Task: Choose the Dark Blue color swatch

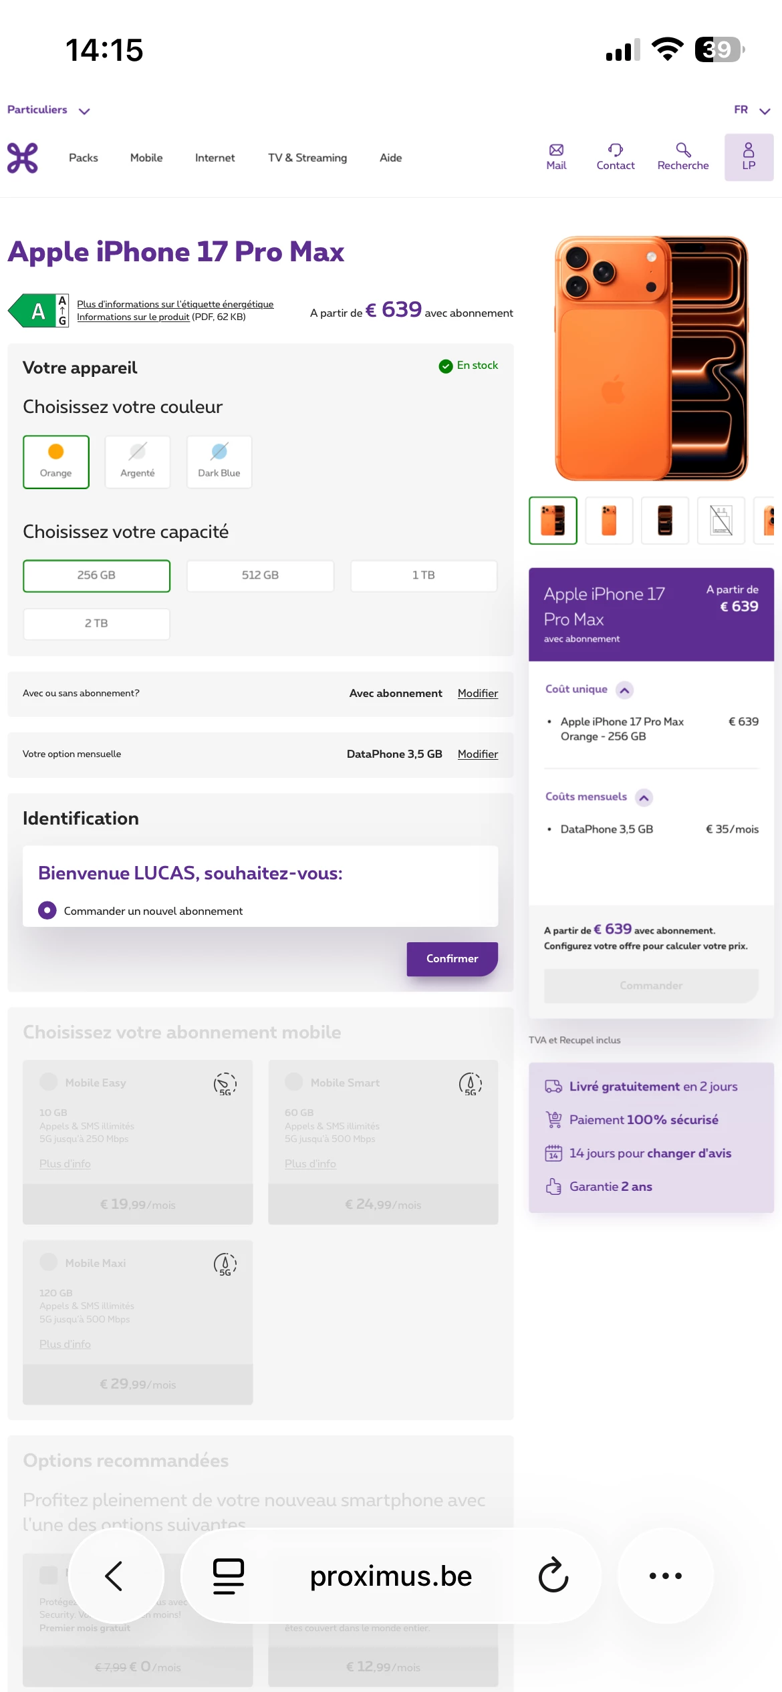Action: (219, 462)
